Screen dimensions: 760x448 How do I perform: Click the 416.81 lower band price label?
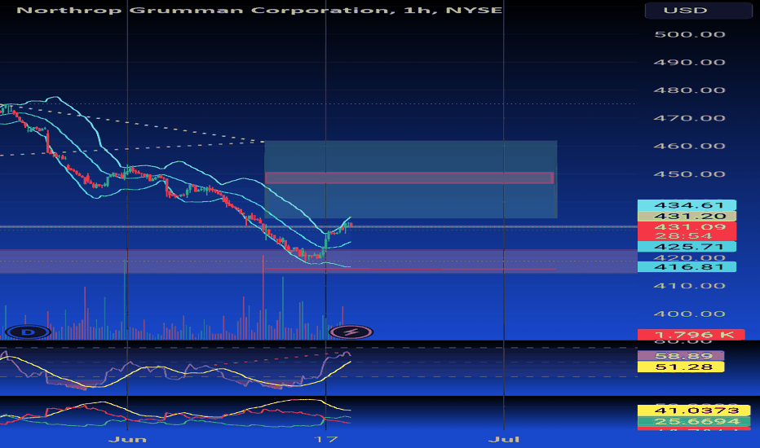click(x=687, y=267)
